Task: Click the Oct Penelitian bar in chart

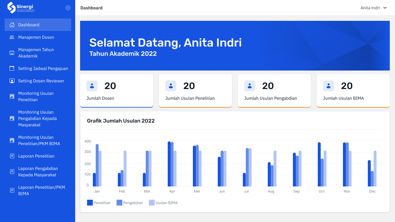Action: pyautogui.click(x=319, y=164)
